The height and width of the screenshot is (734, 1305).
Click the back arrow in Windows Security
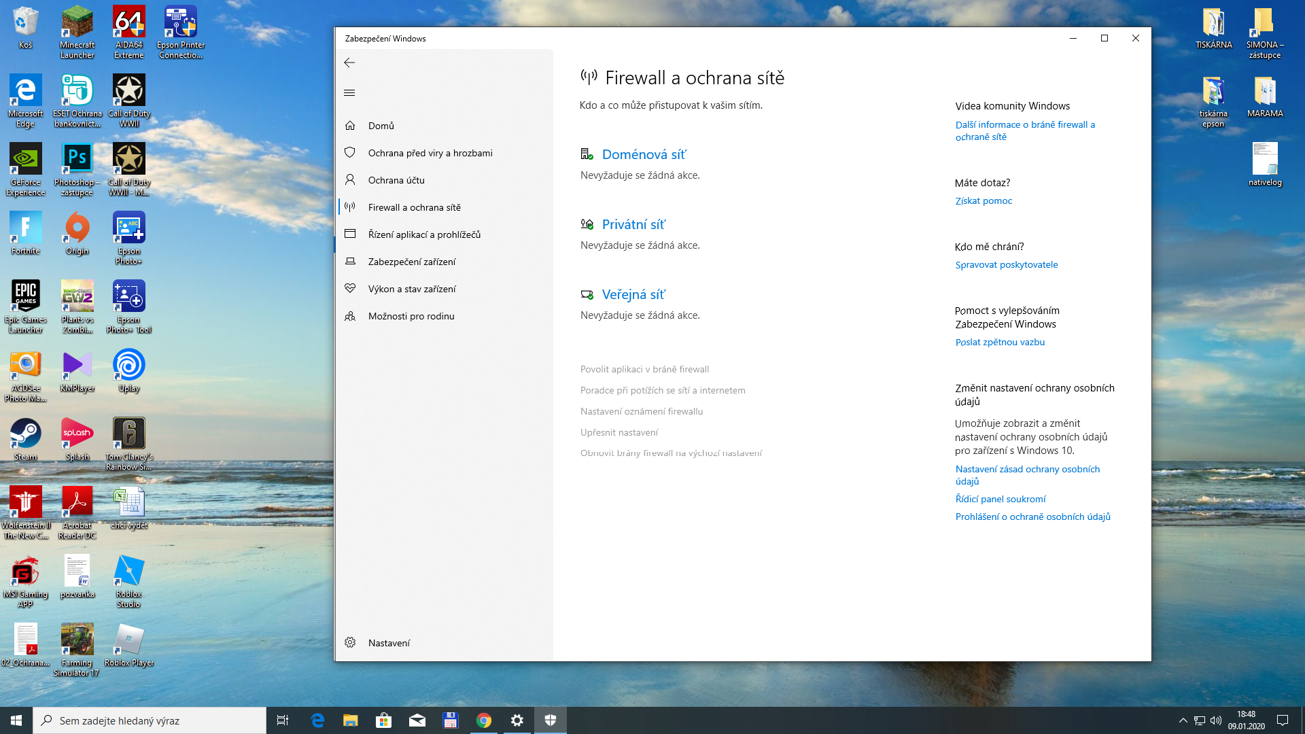pos(349,63)
